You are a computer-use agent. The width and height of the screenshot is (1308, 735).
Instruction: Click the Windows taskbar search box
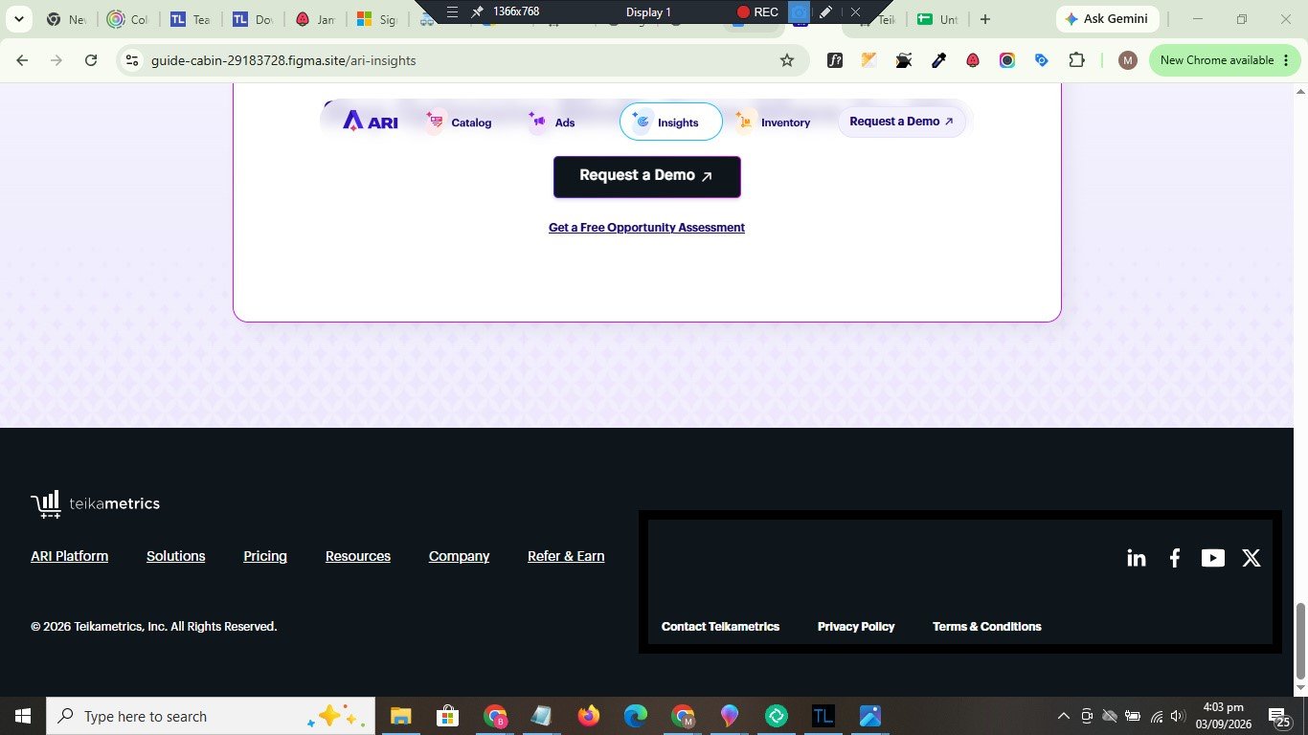(x=209, y=716)
